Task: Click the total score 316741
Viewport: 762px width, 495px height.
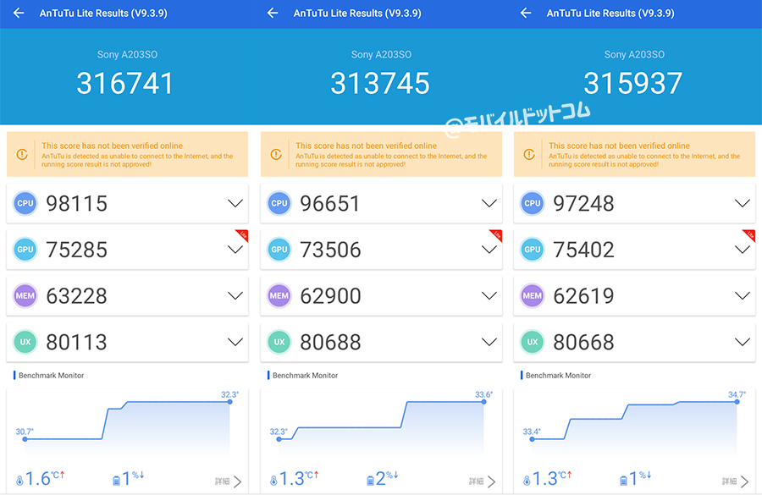Action: pyautogui.click(x=125, y=83)
